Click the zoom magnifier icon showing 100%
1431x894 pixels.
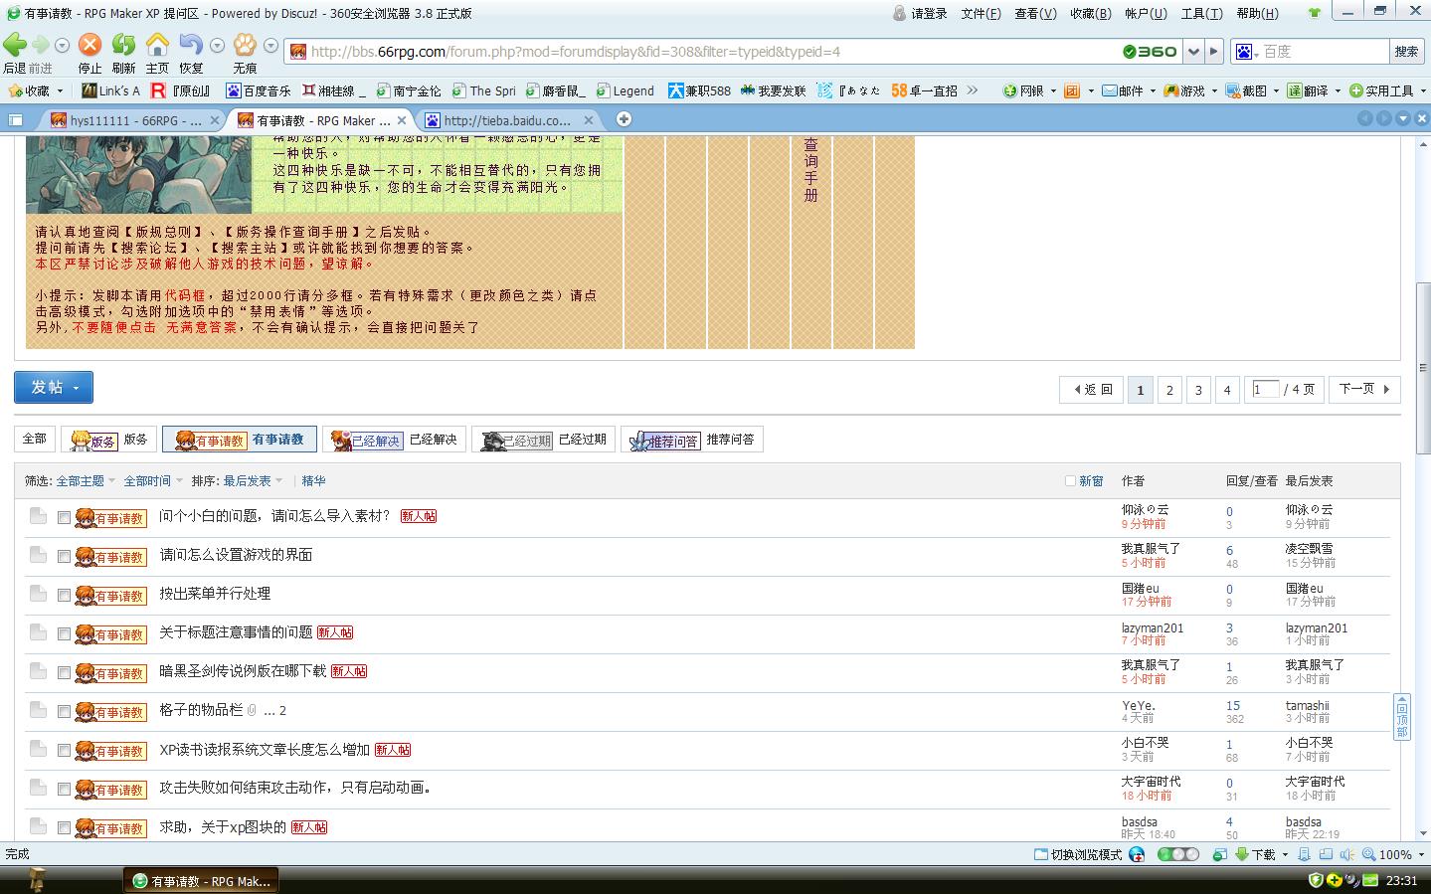1369,854
